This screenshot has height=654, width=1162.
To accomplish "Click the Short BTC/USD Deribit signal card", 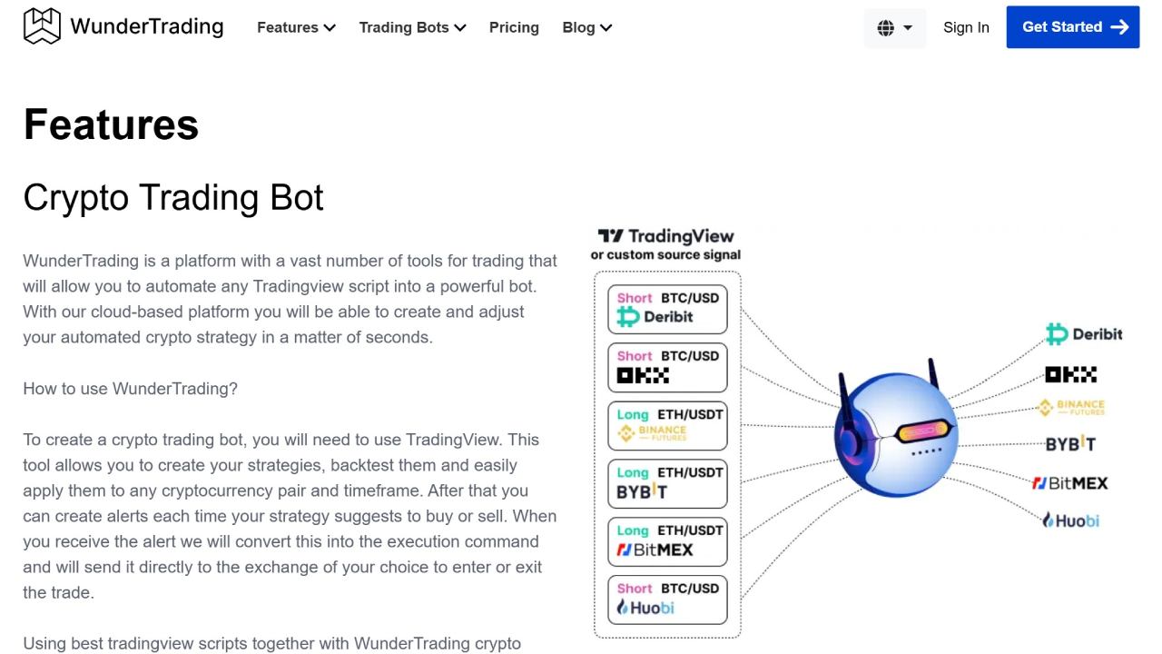I will 667,309.
